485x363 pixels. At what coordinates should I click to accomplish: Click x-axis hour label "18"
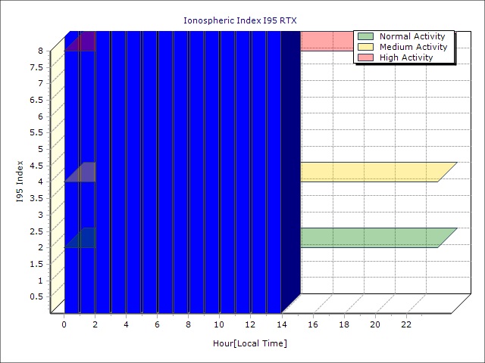pos(344,324)
